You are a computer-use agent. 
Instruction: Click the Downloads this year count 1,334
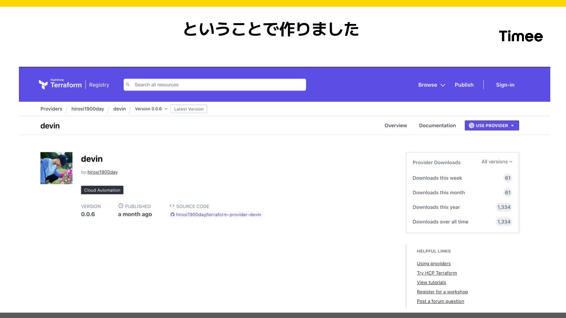[x=504, y=207]
